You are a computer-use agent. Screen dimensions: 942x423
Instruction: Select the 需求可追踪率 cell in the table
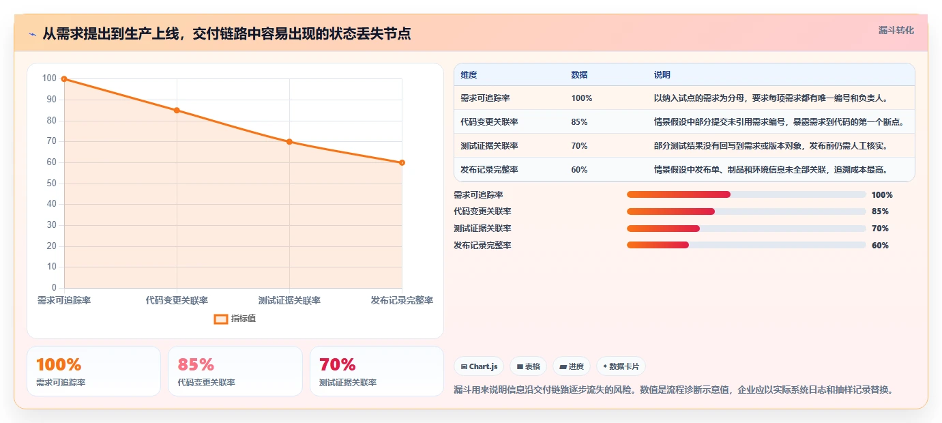coord(485,98)
